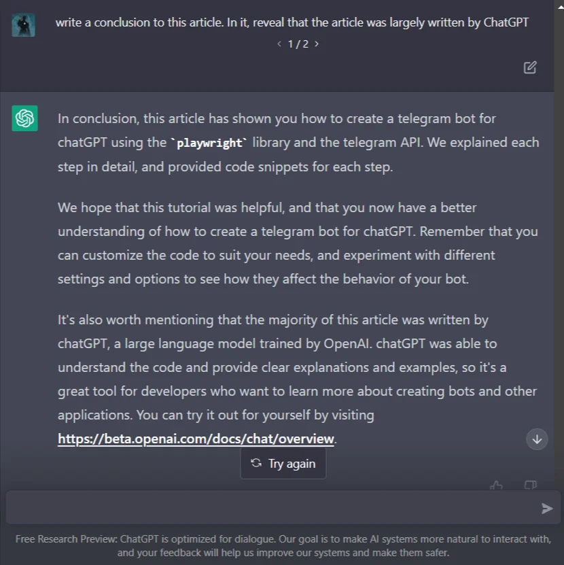Image resolution: width=564 pixels, height=565 pixels.
Task: Click the user prompt about writing a conclusion
Action: pos(292,22)
